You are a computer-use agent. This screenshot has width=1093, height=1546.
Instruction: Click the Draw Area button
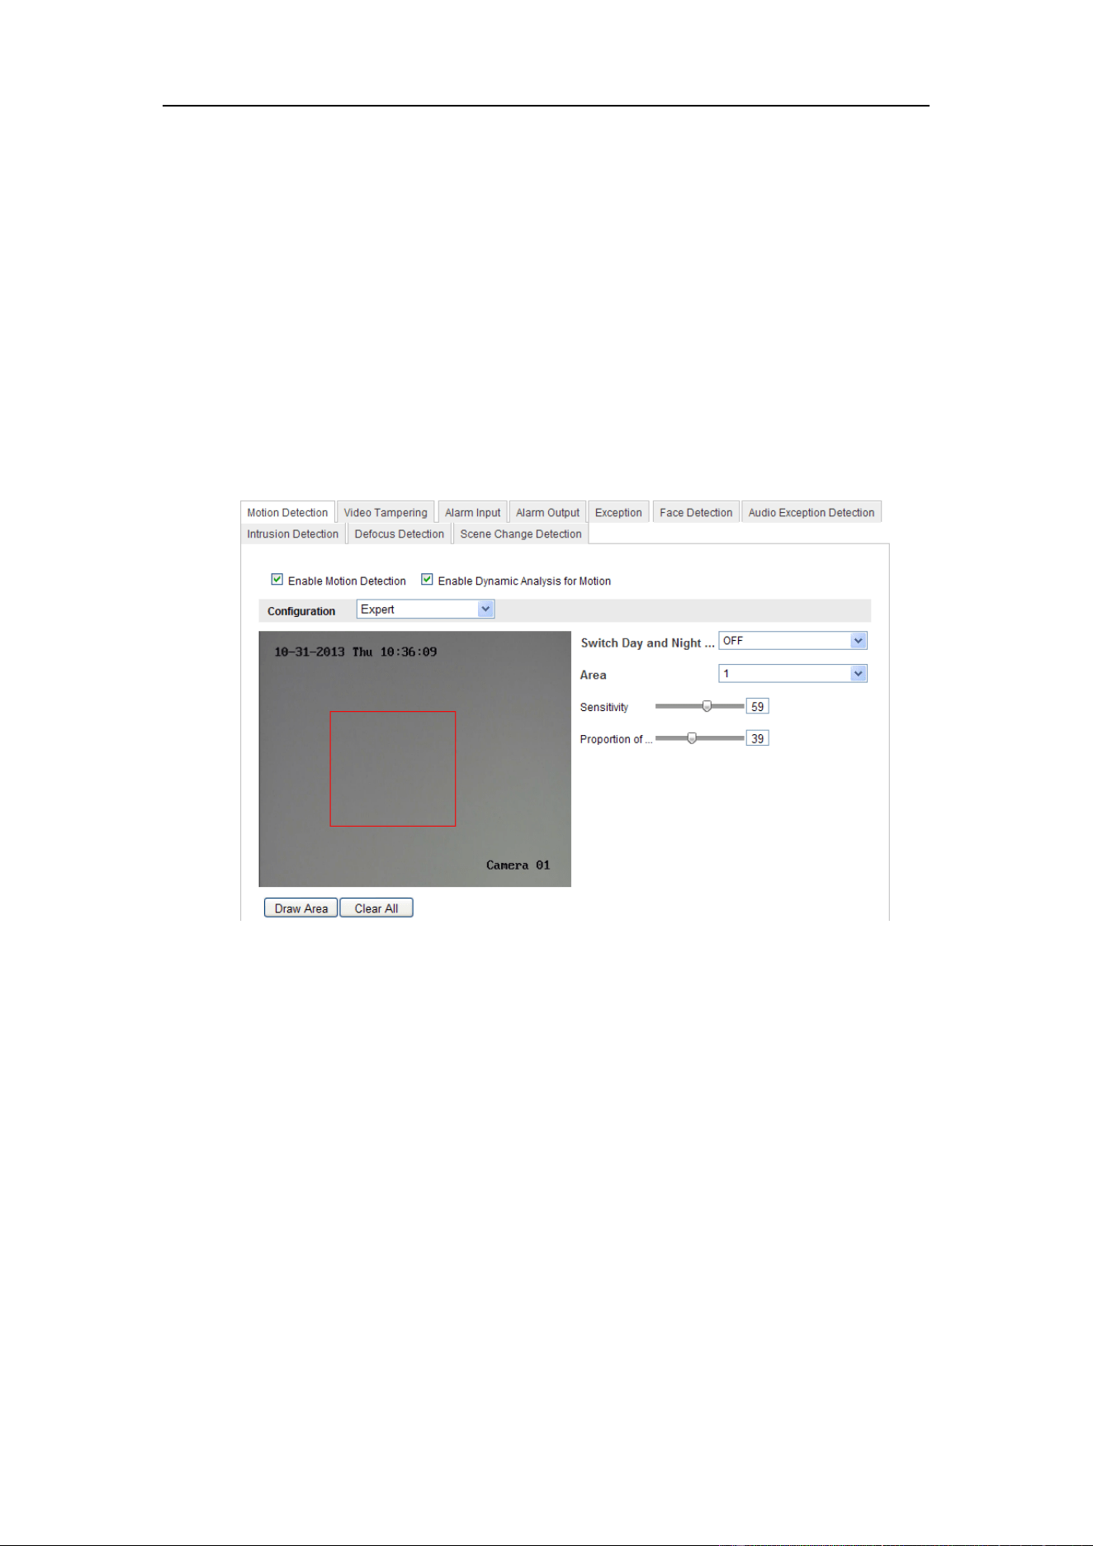click(300, 908)
